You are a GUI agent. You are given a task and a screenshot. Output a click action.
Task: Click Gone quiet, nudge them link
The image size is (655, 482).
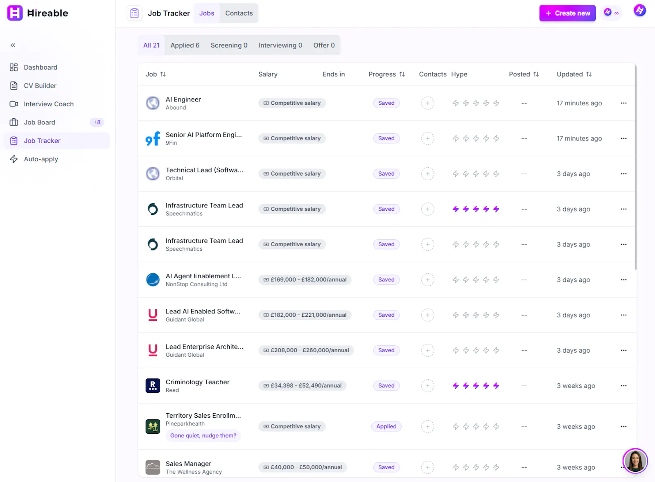pyautogui.click(x=203, y=436)
